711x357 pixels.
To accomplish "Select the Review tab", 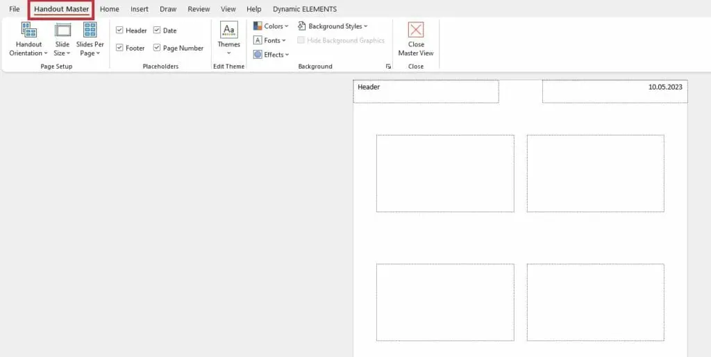I will [199, 9].
